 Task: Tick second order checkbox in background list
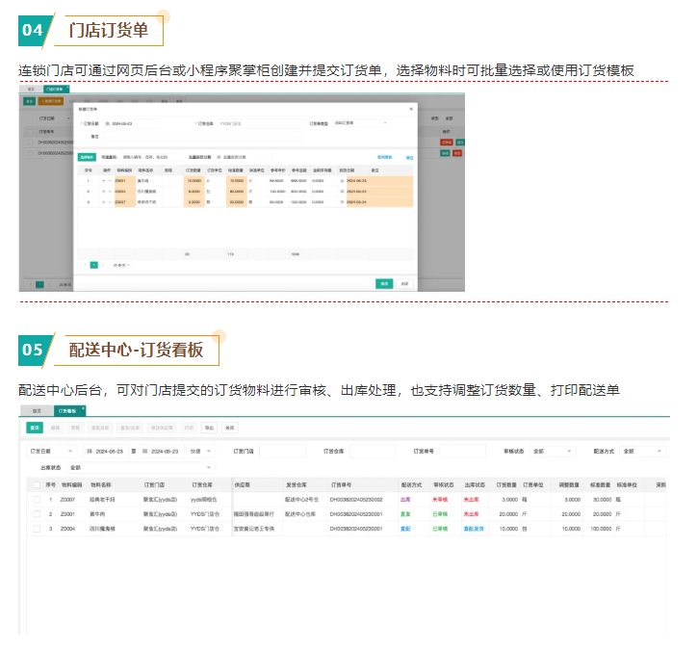(30, 153)
